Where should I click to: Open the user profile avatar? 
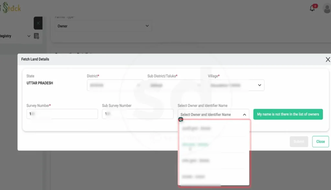click(x=327, y=9)
